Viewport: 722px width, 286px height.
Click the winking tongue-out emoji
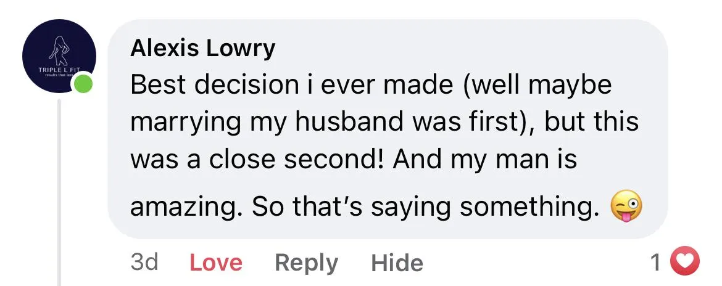pyautogui.click(x=626, y=207)
